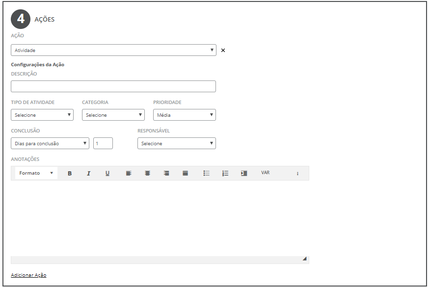Grab the editor resize handle corner
Viewport: 429px width, 288px height.
(x=304, y=259)
